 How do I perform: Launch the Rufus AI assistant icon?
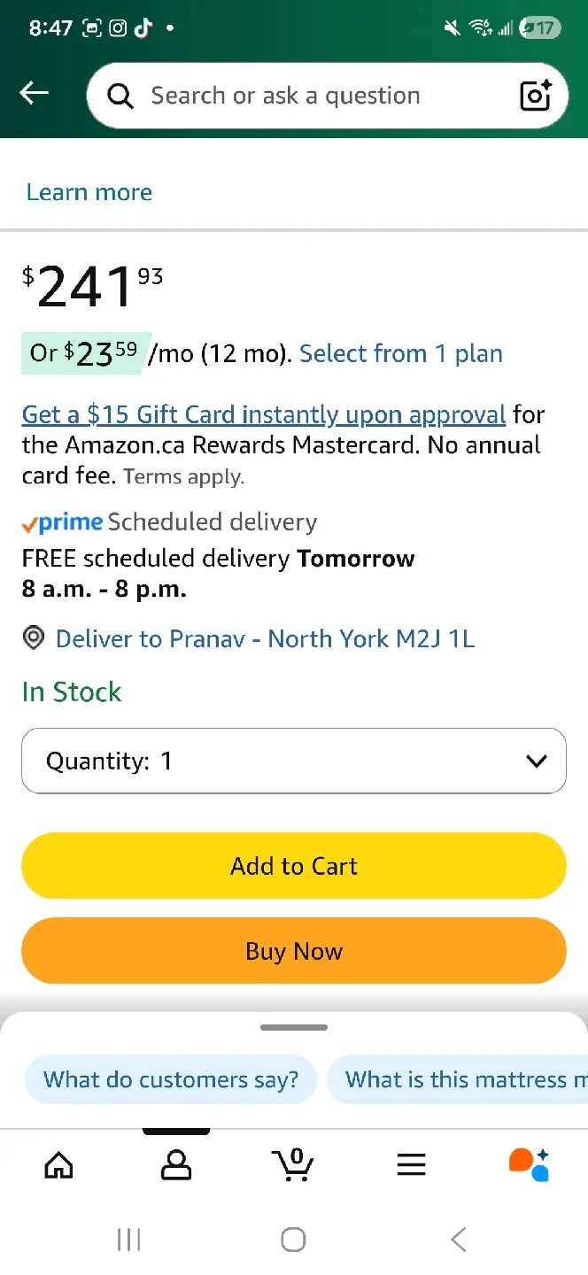click(529, 1165)
